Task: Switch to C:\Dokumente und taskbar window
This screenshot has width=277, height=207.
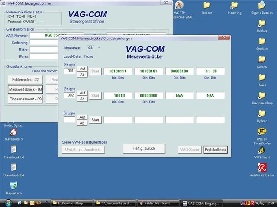Action: coord(115,203)
